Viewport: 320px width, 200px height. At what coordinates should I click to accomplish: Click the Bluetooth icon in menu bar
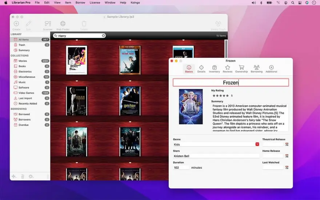pos(261,3)
